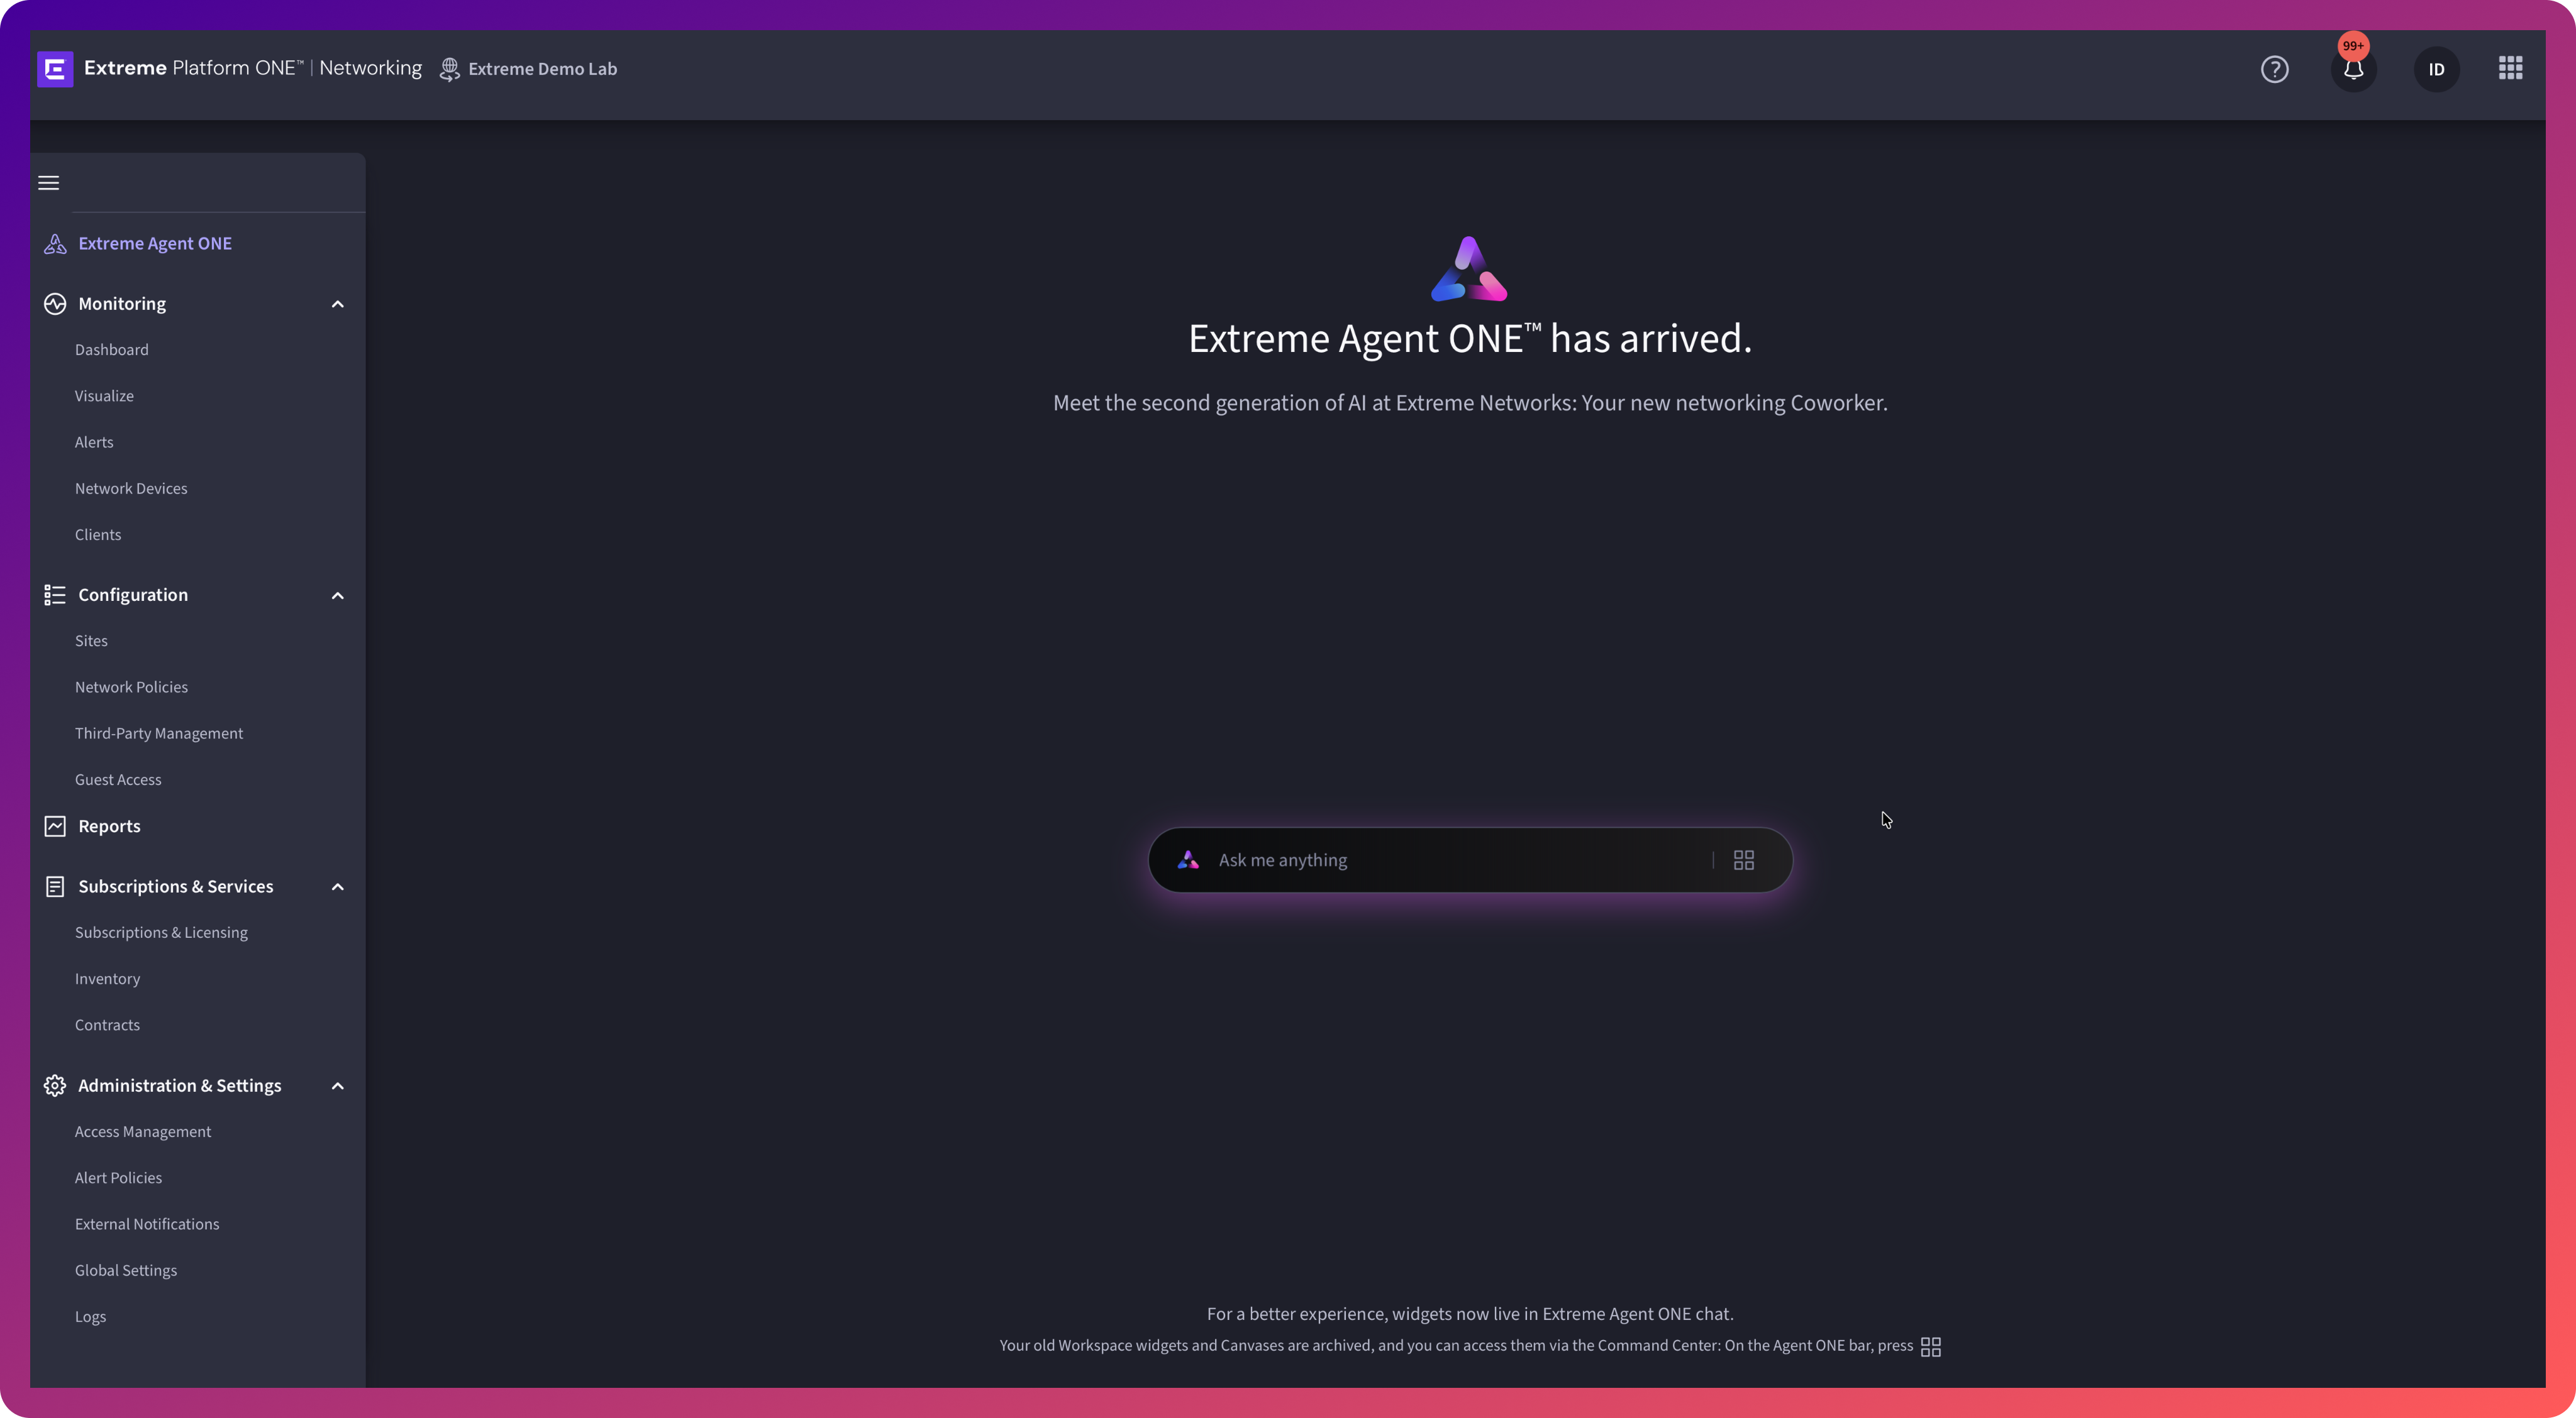The image size is (2576, 1418).
Task: Open the Reports menu item
Action: click(109, 827)
